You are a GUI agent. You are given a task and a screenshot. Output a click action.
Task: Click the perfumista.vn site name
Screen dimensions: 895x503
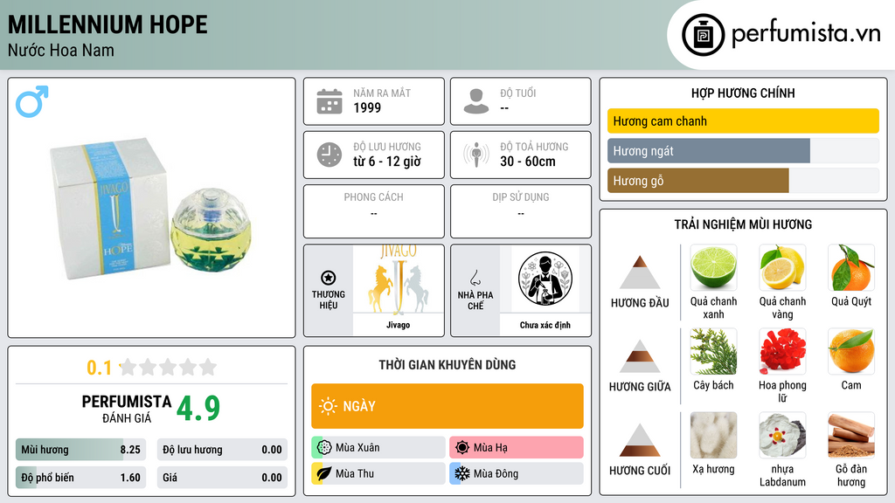(806, 33)
